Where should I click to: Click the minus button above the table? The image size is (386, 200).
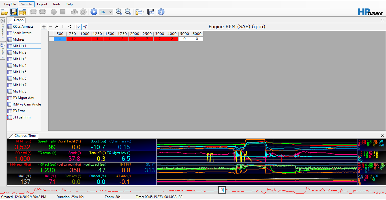50,27
